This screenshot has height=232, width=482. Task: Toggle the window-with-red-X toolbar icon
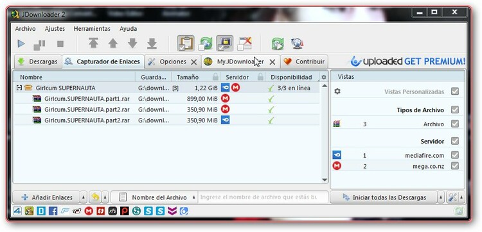[x=244, y=44]
